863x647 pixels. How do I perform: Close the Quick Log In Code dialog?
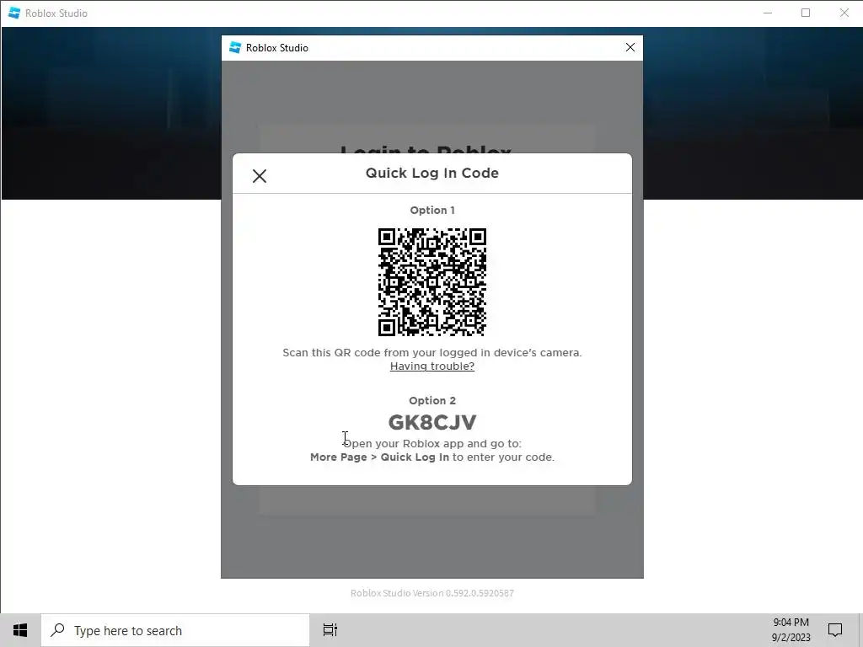[x=260, y=176]
